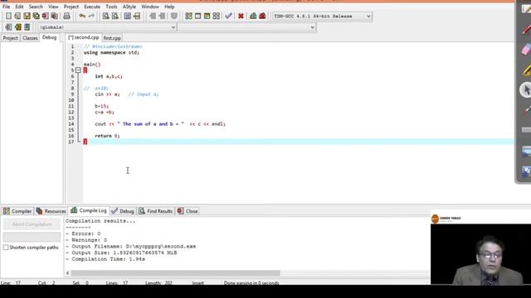Open the Find Results bottom tab
531x298 pixels.
click(x=156, y=211)
